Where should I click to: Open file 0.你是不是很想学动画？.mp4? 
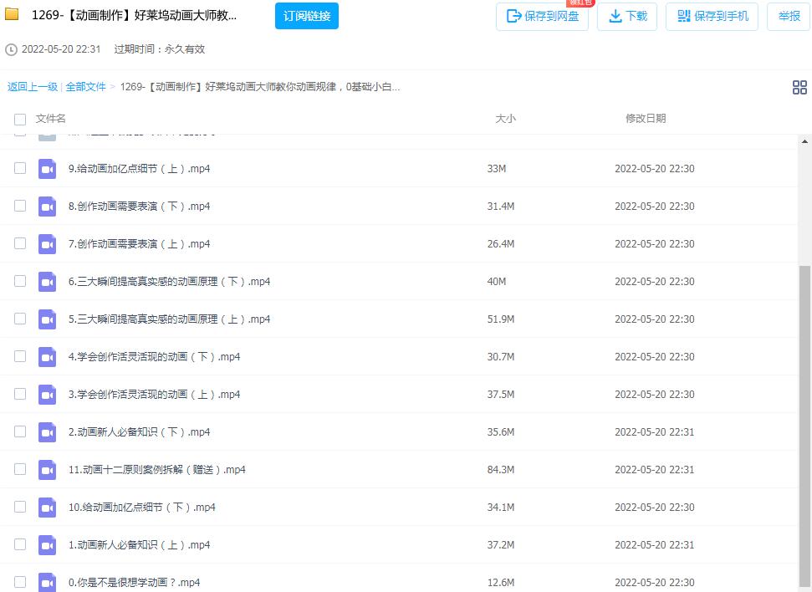tap(134, 583)
